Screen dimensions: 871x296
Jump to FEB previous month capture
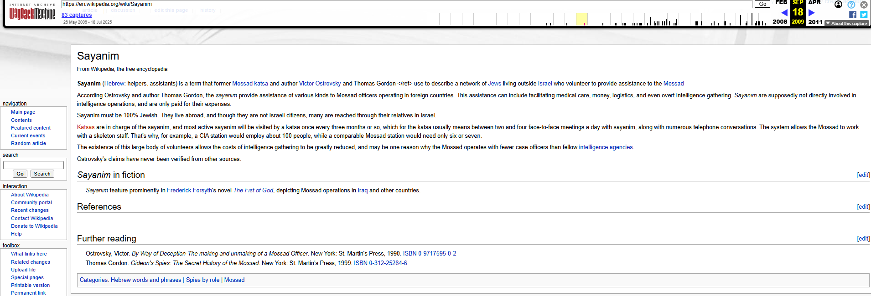tap(781, 3)
